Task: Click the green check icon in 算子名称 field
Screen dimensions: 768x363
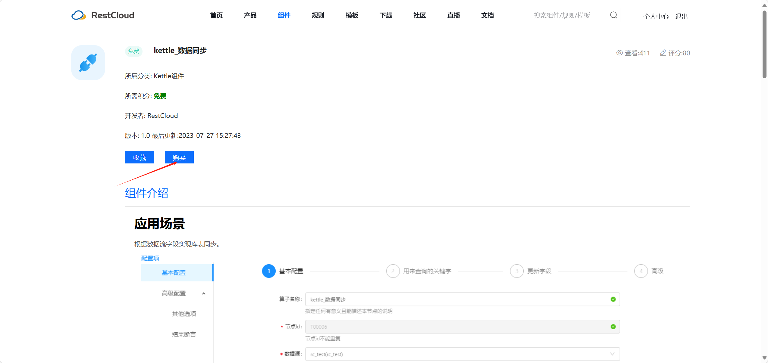Action: (613, 299)
